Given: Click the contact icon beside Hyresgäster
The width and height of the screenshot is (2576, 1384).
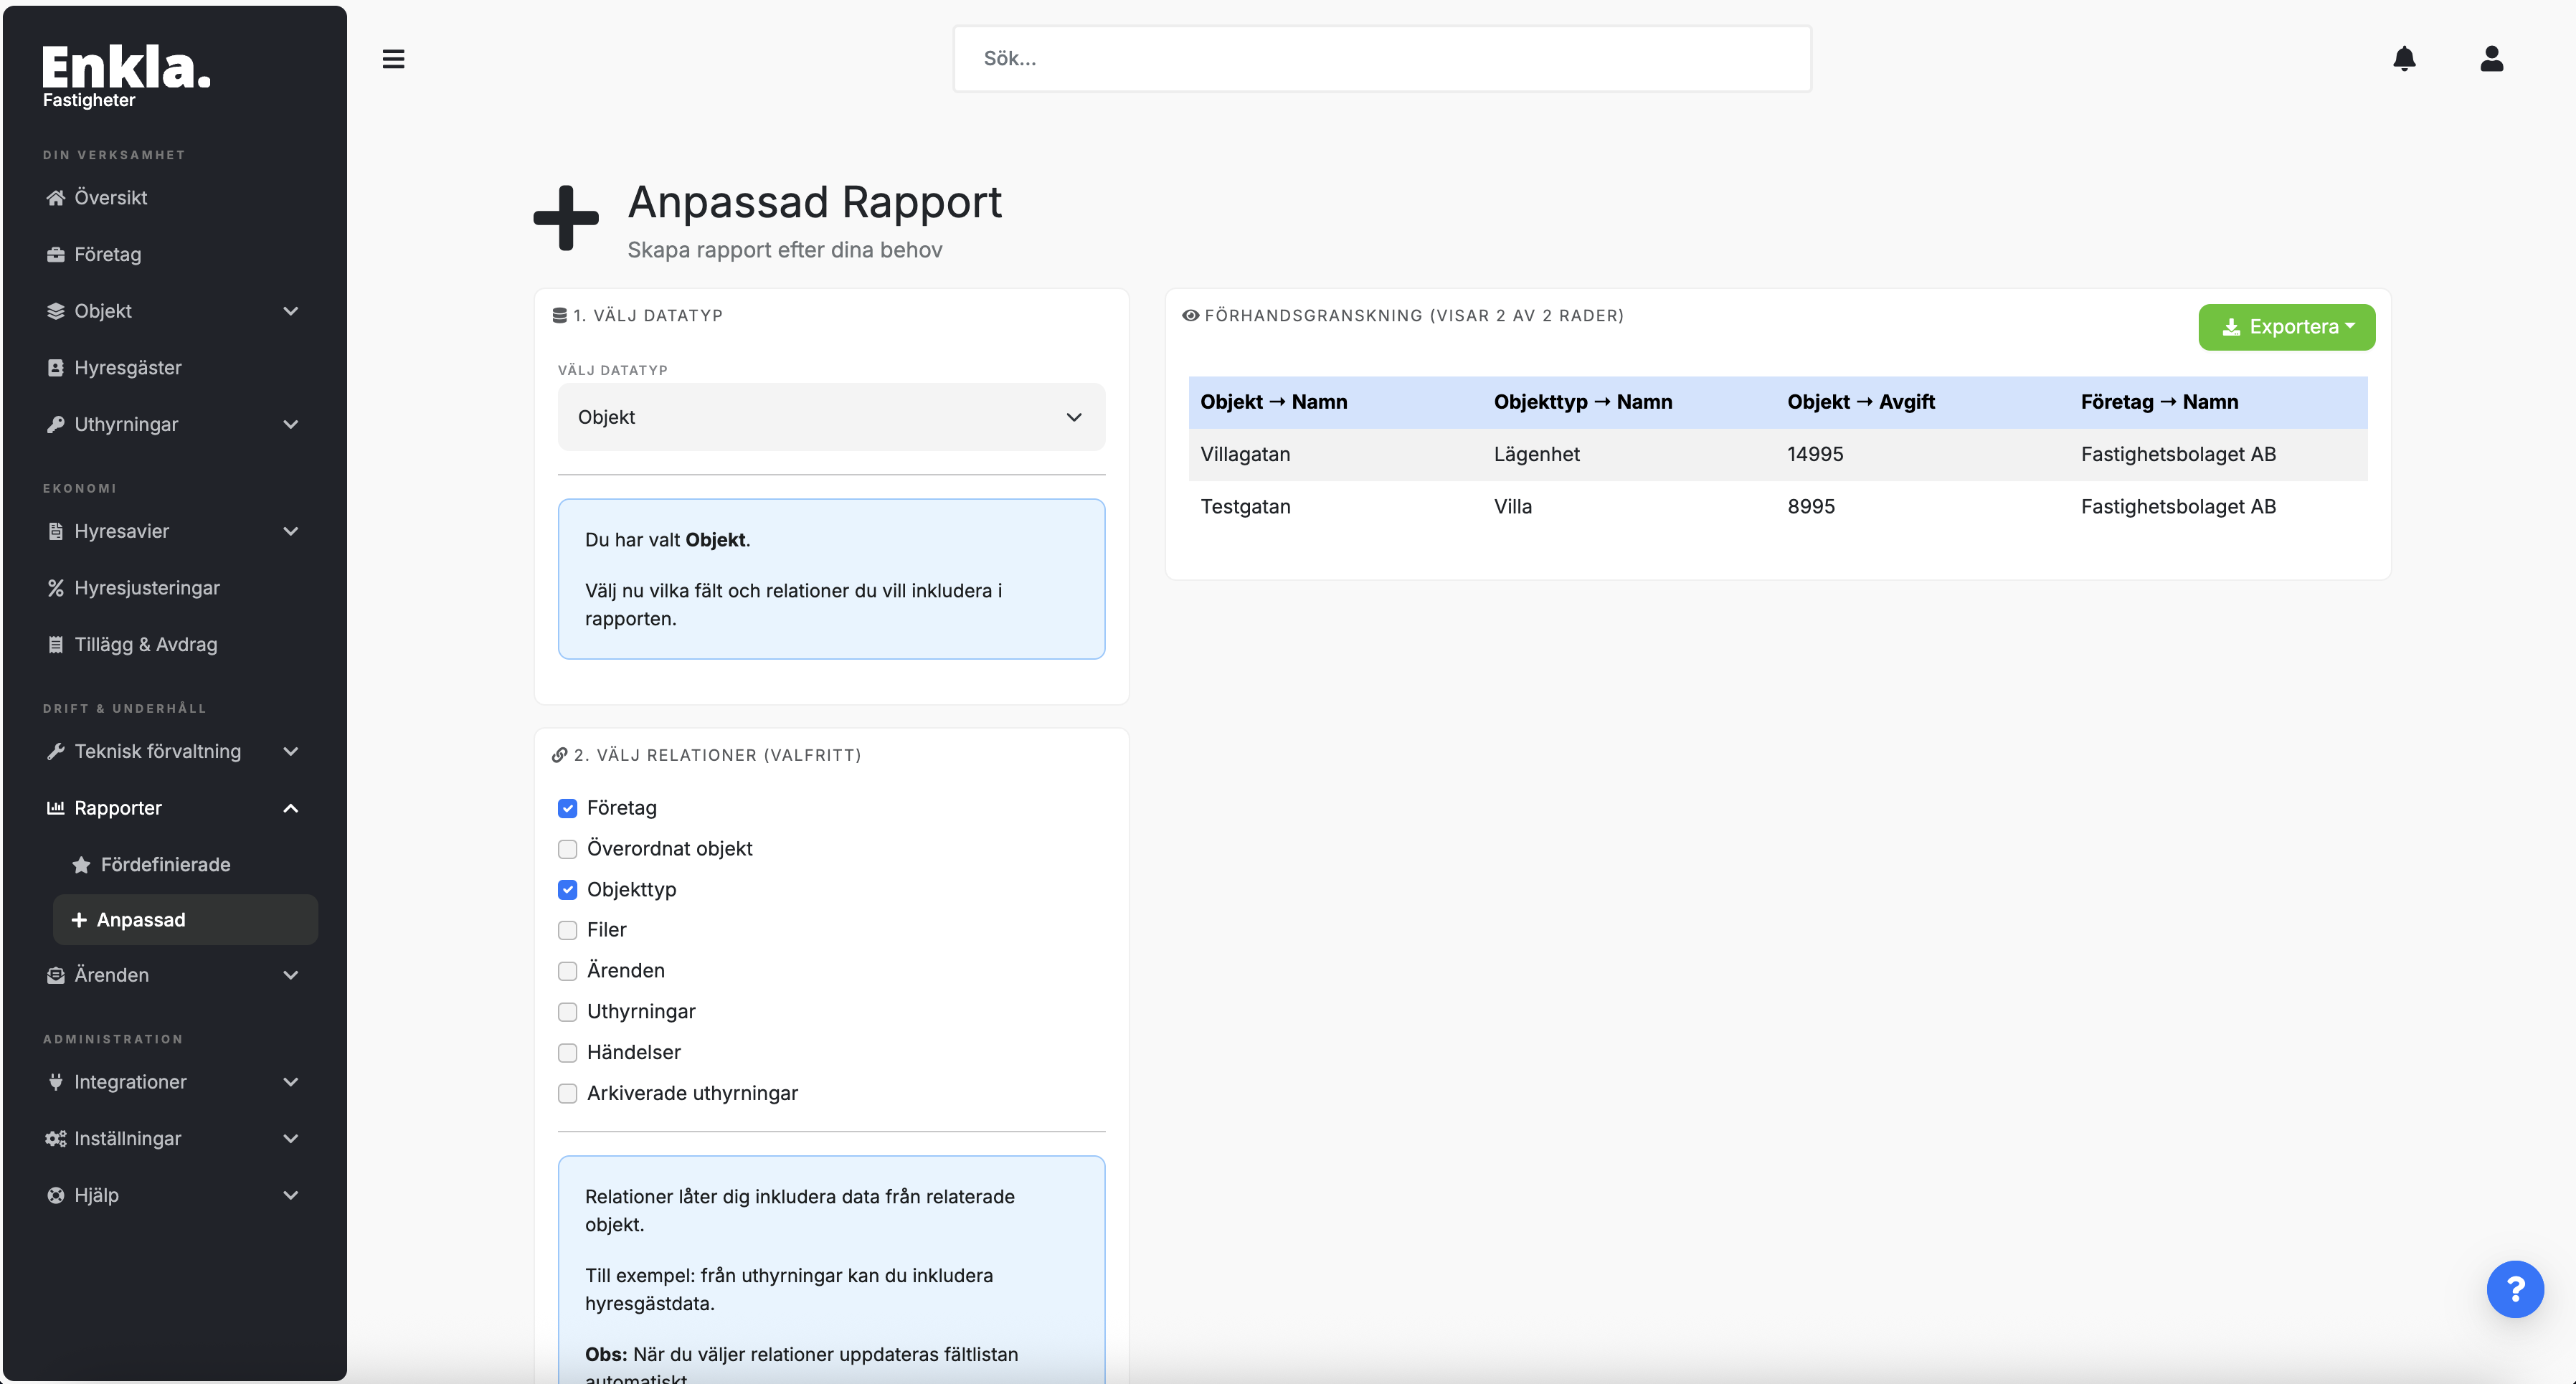Looking at the screenshot, I should [56, 368].
